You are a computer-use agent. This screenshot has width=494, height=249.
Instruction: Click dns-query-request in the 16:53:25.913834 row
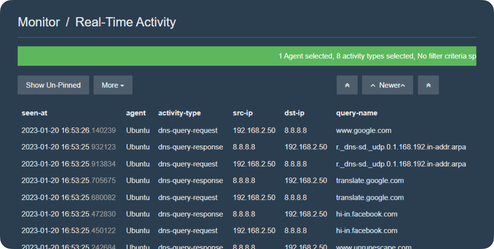[x=188, y=164]
